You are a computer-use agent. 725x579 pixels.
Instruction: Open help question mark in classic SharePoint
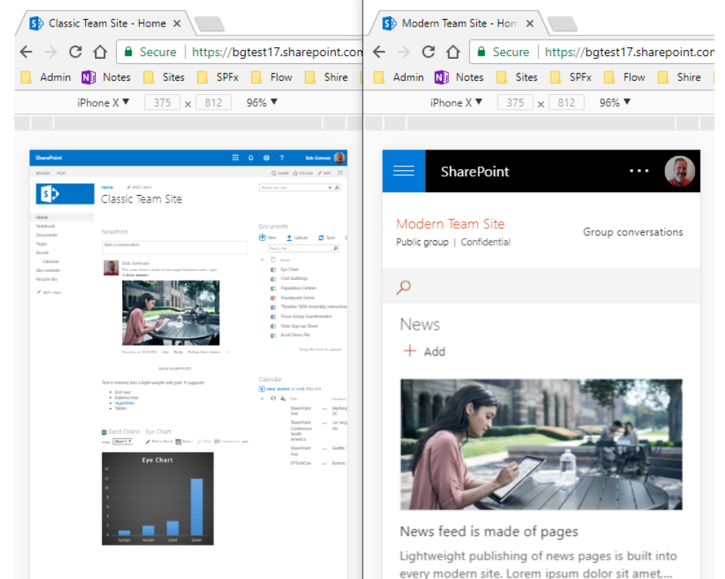[282, 158]
